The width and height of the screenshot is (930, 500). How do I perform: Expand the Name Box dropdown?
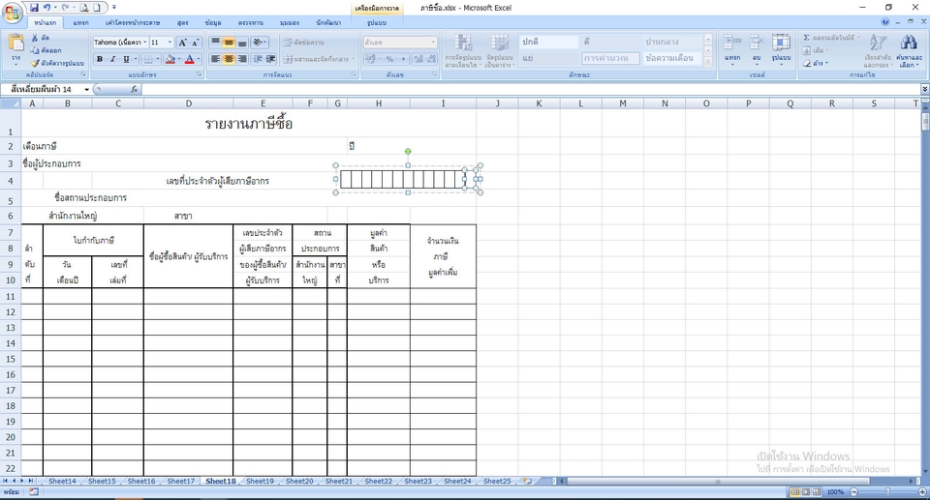coord(86,89)
